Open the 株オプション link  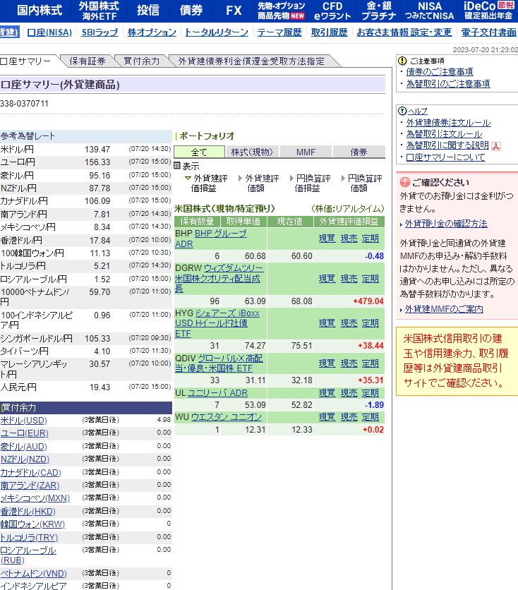152,32
